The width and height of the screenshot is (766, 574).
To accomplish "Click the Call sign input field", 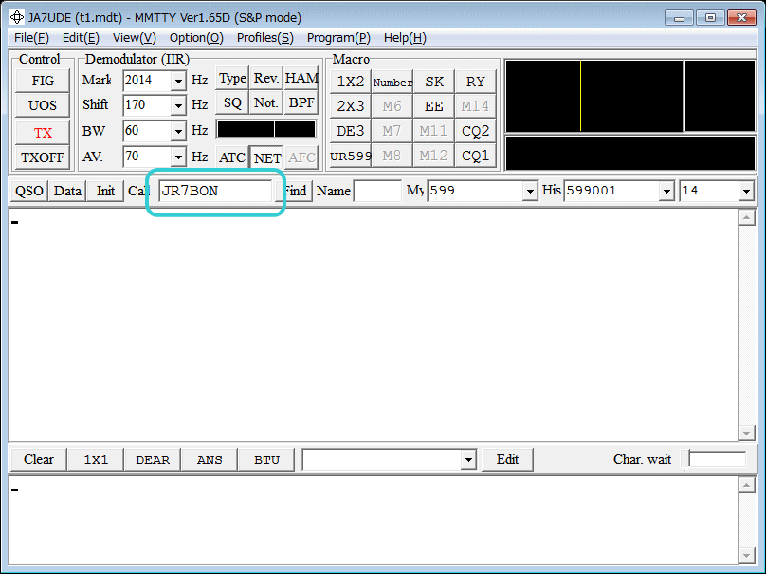I will point(215,191).
